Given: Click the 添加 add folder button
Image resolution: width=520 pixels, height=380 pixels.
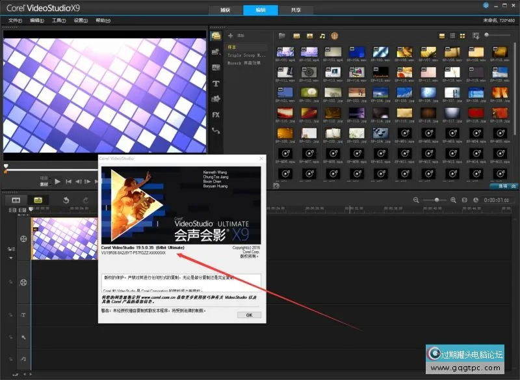Looking at the screenshot, I should [x=237, y=35].
